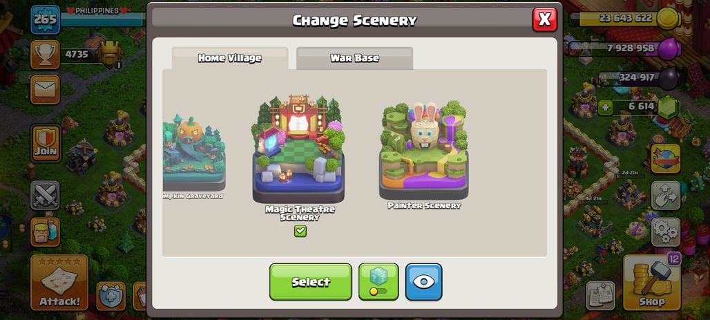Close the Change Scenery dialog

(544, 19)
